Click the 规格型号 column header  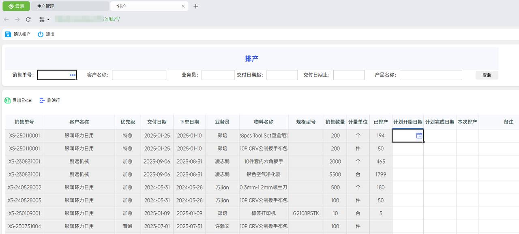click(x=306, y=122)
